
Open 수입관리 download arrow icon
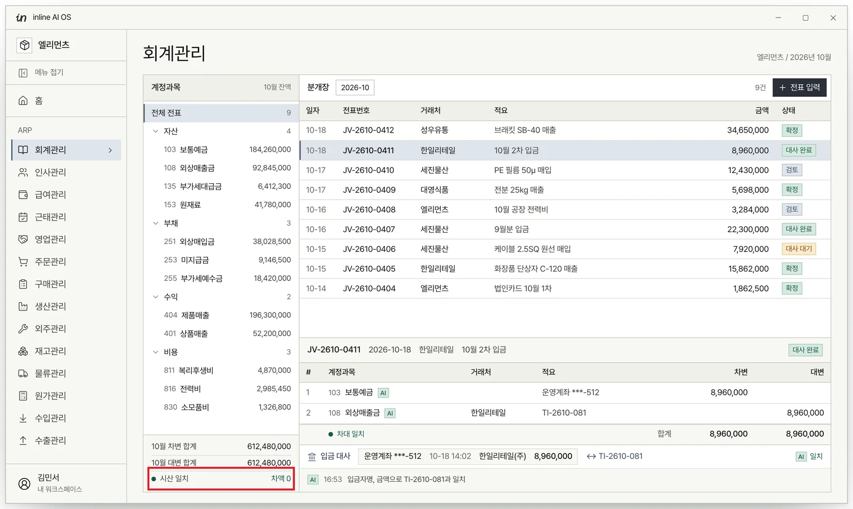(x=23, y=418)
